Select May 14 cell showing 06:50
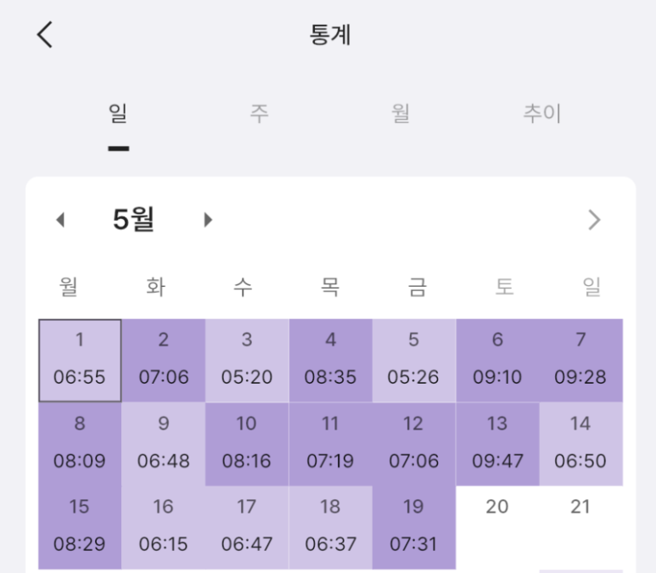Screen dimensions: 656x573 580,444
